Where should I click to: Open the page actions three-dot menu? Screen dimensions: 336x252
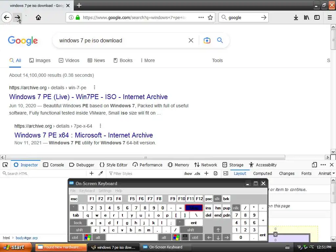(x=201, y=17)
